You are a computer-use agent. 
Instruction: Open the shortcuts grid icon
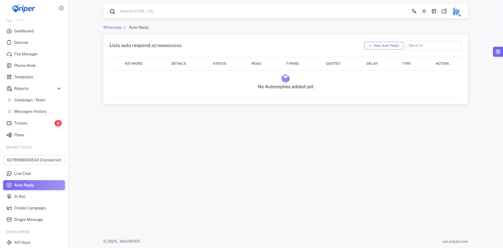click(x=434, y=11)
